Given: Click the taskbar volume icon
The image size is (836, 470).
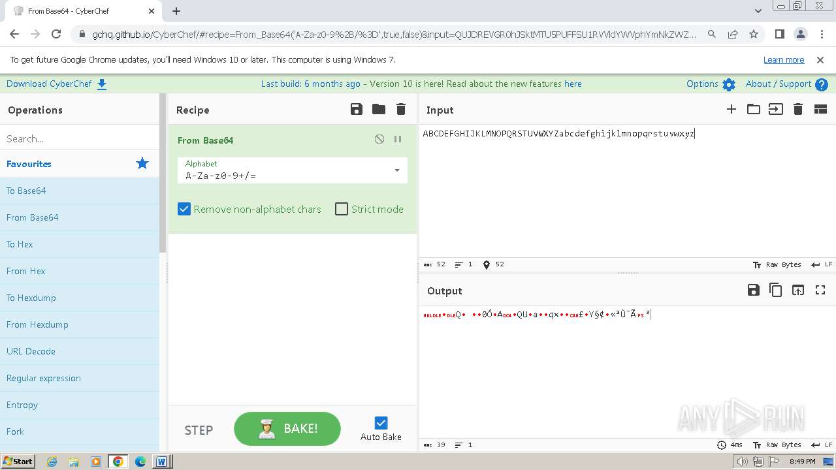Looking at the screenshot, I should click(x=741, y=462).
